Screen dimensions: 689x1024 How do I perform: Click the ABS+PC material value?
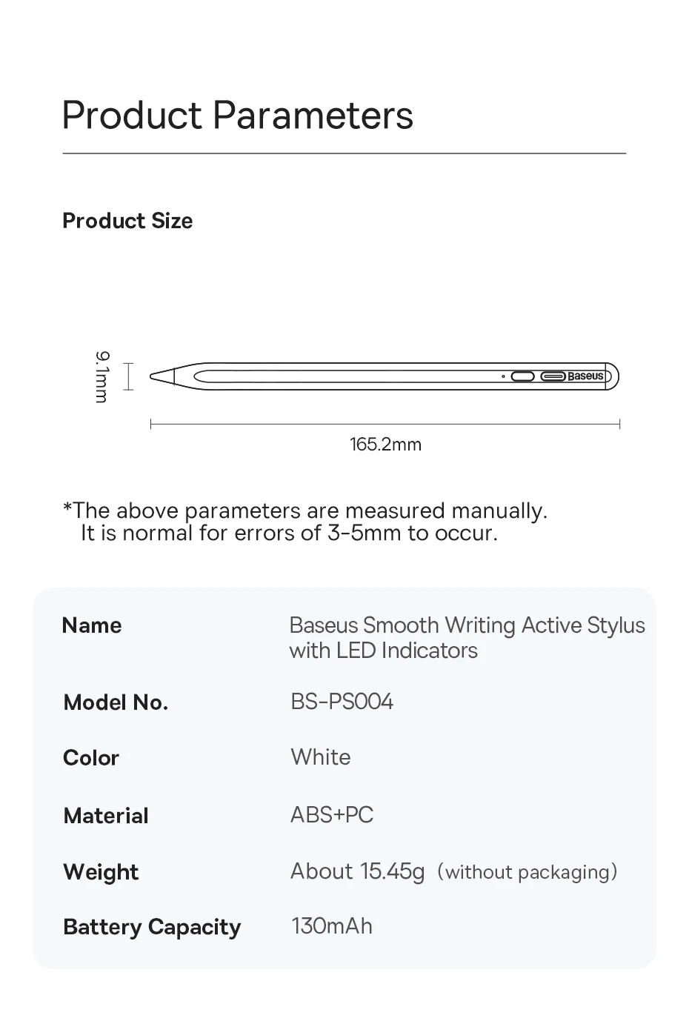[x=332, y=815]
